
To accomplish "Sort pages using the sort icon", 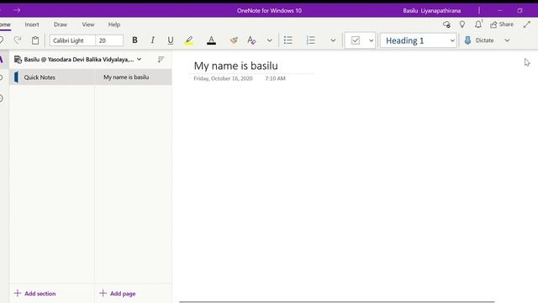I will (x=161, y=59).
